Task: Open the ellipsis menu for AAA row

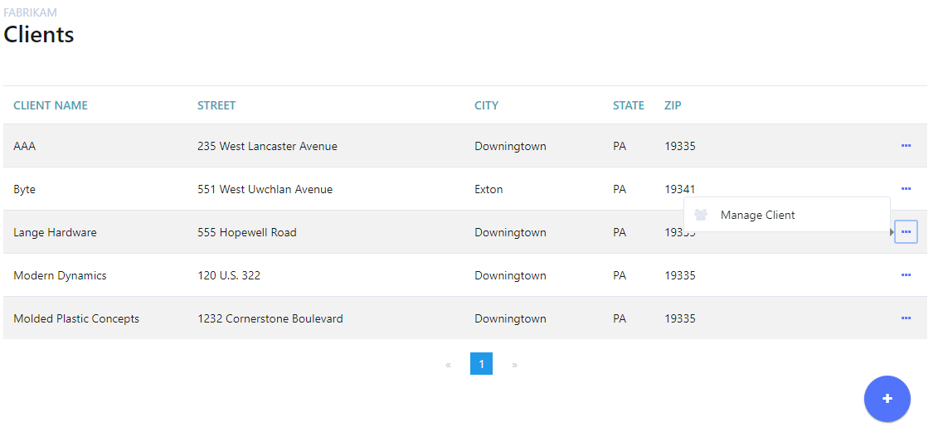Action: (x=906, y=146)
